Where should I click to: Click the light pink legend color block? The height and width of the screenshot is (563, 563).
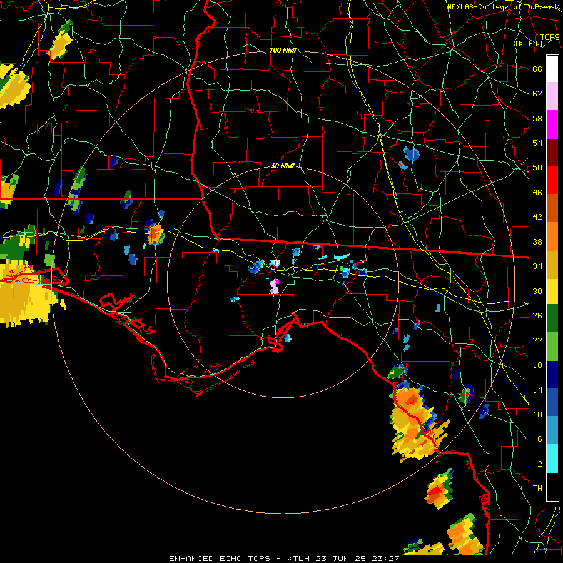pyautogui.click(x=552, y=96)
